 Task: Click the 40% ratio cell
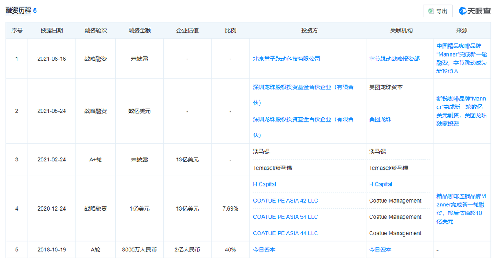[x=230, y=249]
